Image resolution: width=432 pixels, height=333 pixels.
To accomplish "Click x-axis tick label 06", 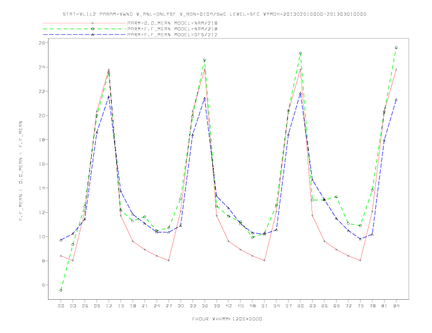I will (x=85, y=306).
